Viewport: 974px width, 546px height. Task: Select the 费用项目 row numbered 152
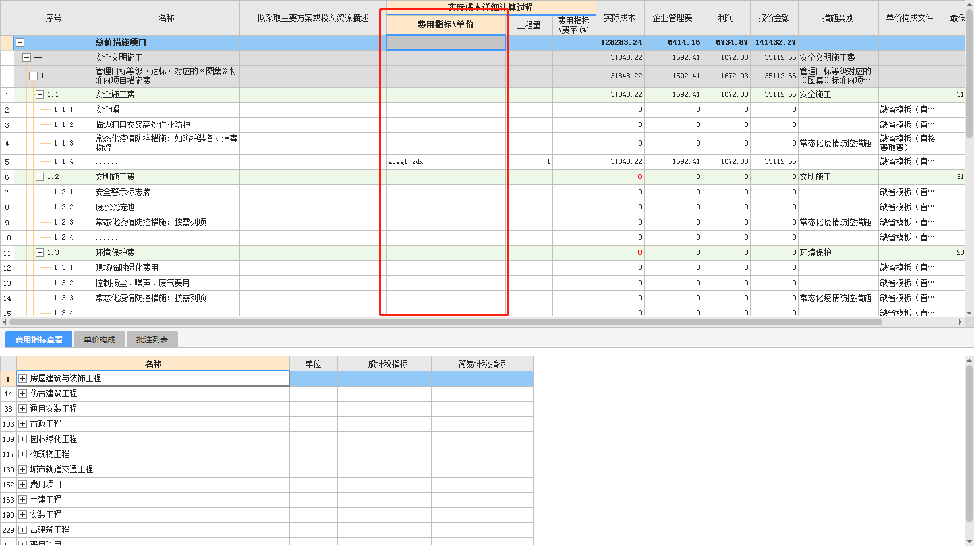coord(153,484)
